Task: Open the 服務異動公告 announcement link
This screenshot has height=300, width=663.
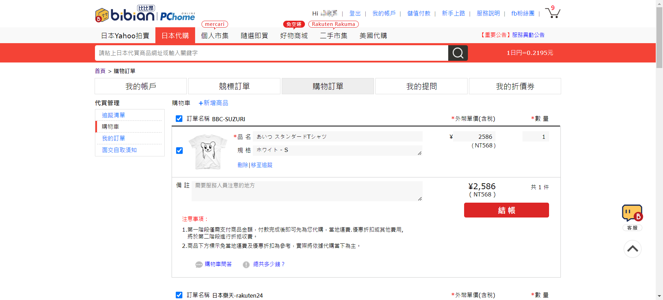Action: pyautogui.click(x=528, y=35)
